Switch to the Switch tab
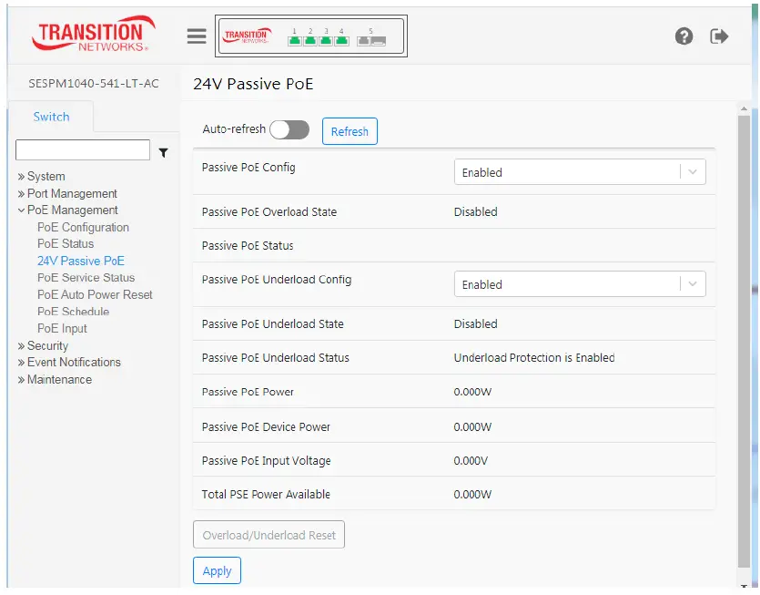 51,117
